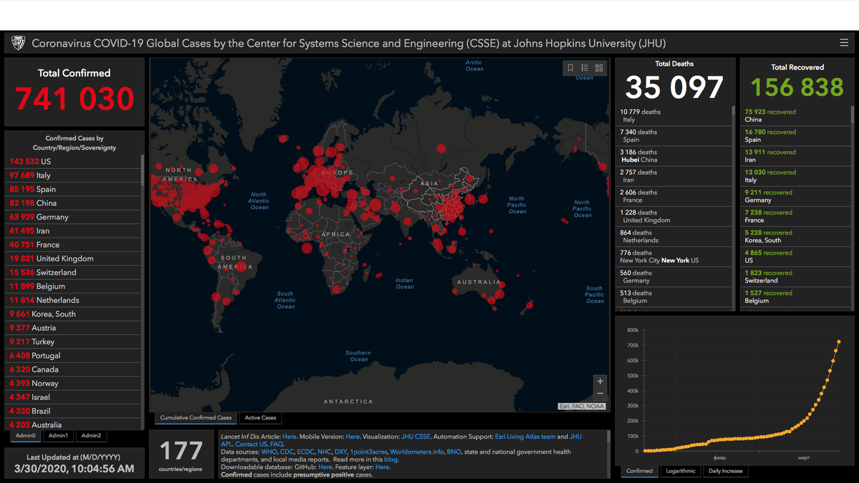Open the BNO data source link
859x483 pixels.
[x=454, y=452]
